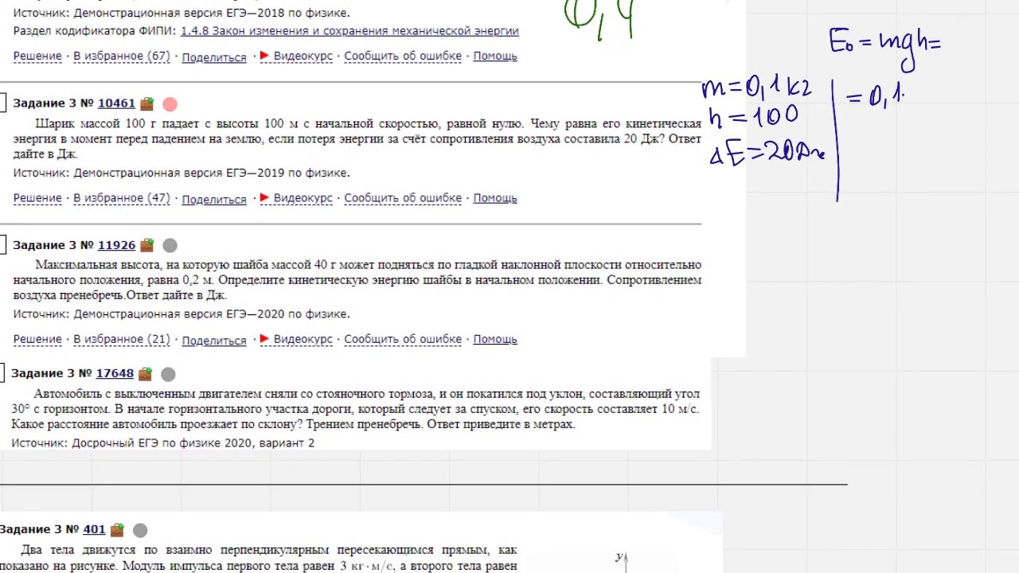The height and width of the screenshot is (573, 1019).
Task: Click the text Источник: Демонстрационная версия ЕГЭ—2018 по физике
Action: [182, 13]
